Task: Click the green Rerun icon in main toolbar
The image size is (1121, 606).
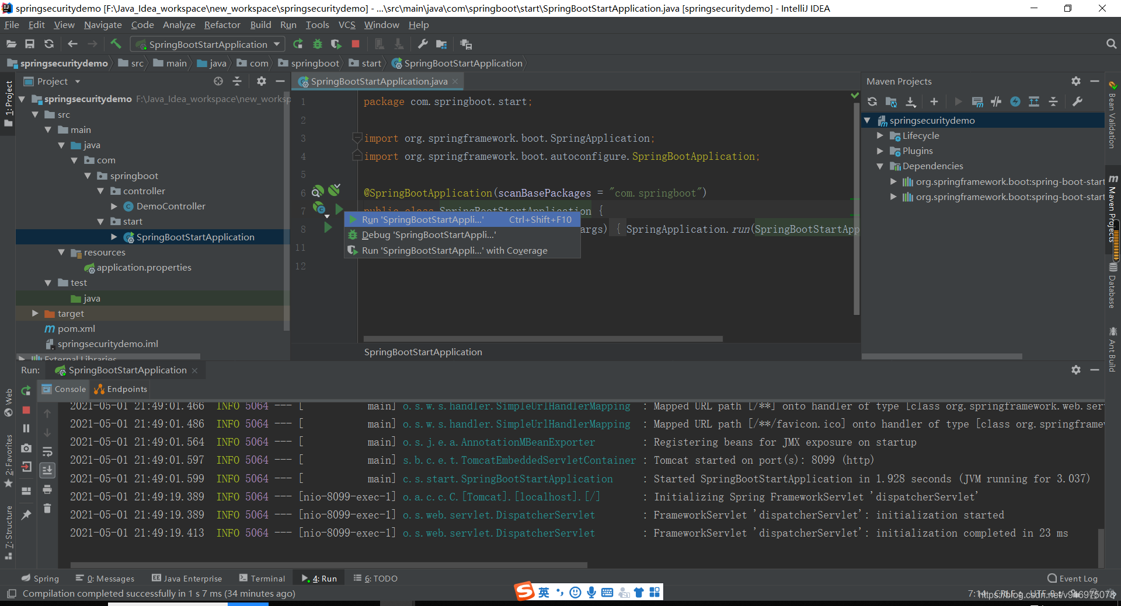Action: pyautogui.click(x=298, y=44)
